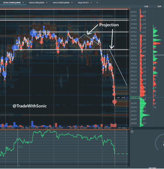Viewport: 164px width, 169px height.
Task: Click the 29 Dec 14:00 time label
Action: coord(102,128)
